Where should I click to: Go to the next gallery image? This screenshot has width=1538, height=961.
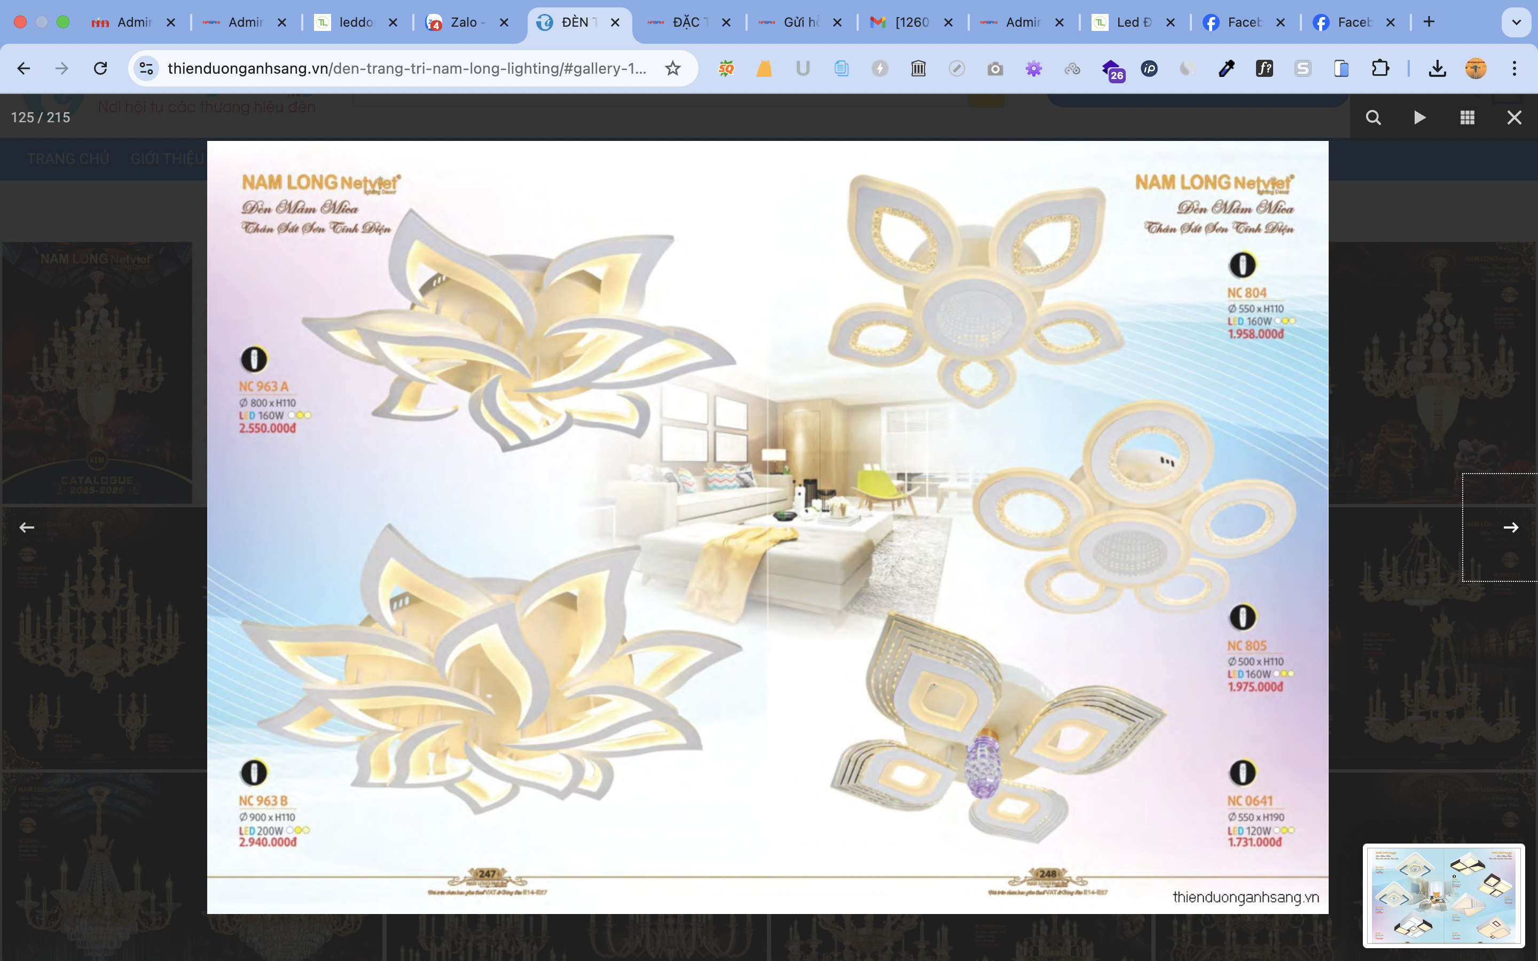tap(1511, 527)
